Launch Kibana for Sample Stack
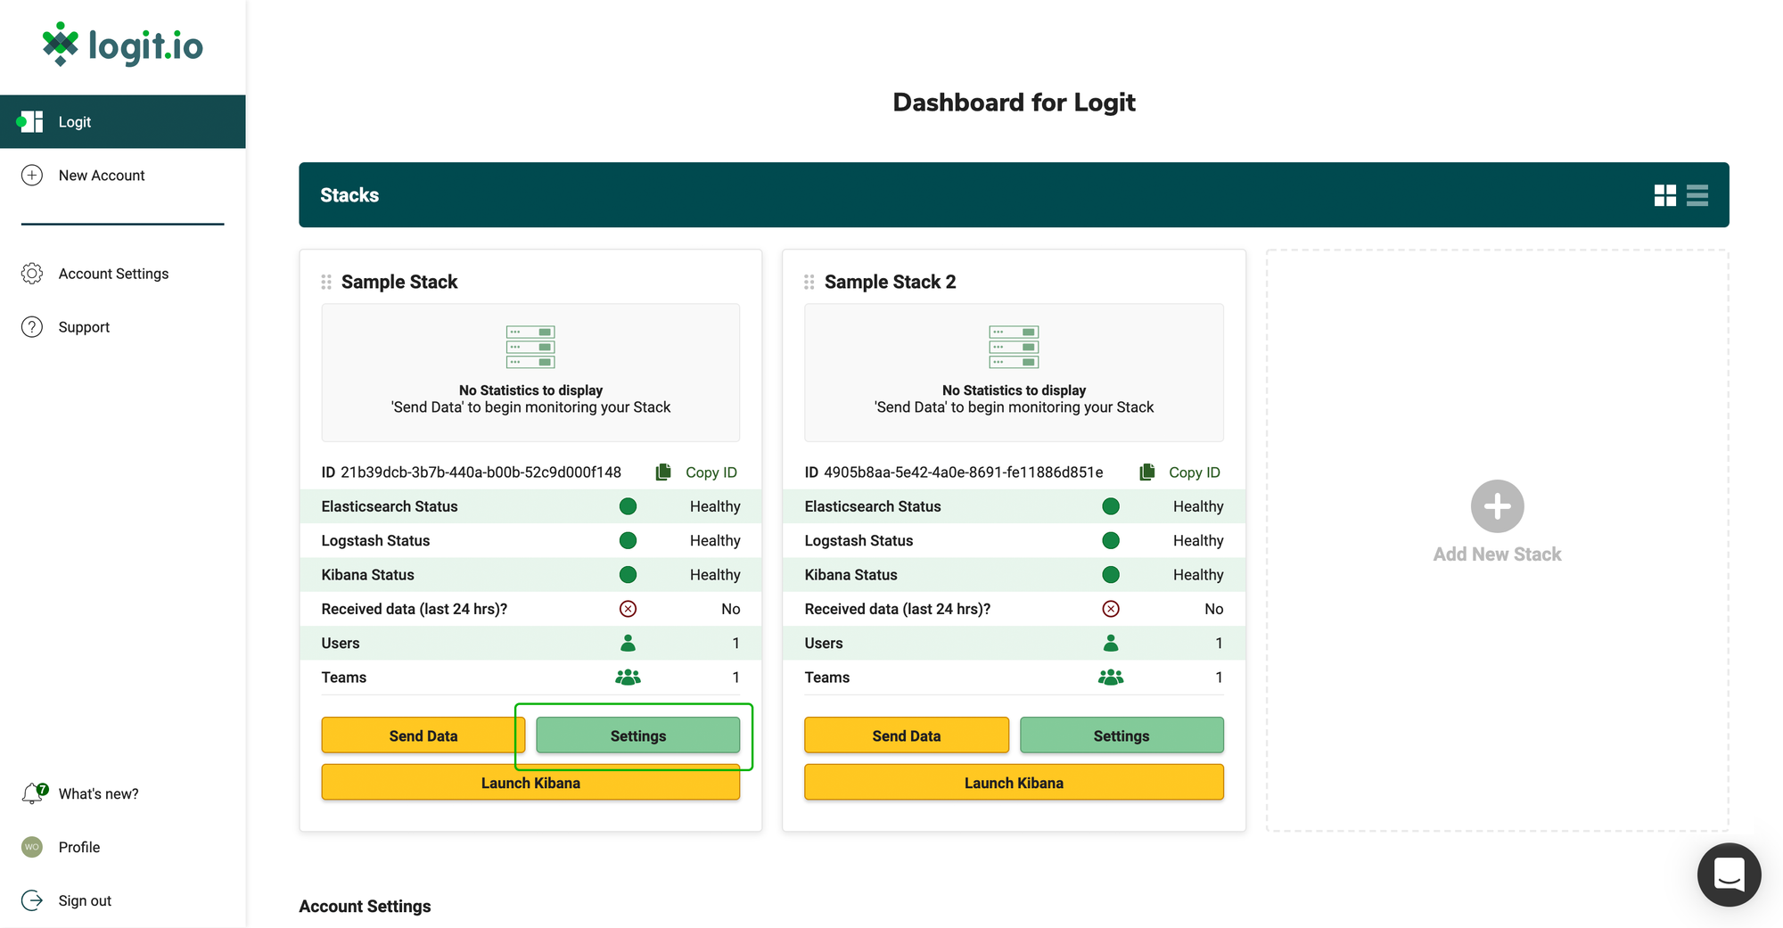This screenshot has width=1783, height=928. (530, 783)
